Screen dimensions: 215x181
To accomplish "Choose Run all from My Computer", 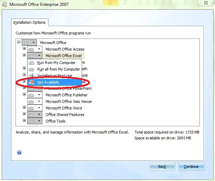I will point(54,69).
